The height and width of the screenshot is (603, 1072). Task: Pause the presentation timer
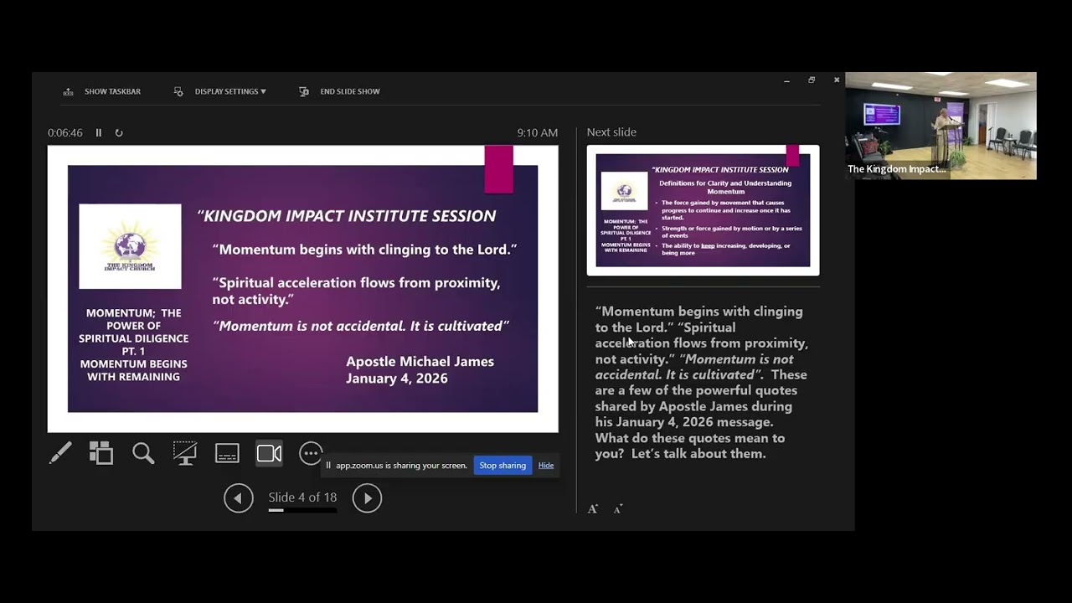tap(98, 132)
